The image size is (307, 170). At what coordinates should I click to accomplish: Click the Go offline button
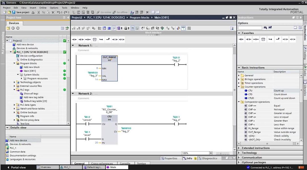(120, 12)
